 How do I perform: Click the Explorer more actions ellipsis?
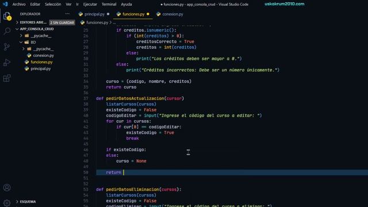click(67, 14)
